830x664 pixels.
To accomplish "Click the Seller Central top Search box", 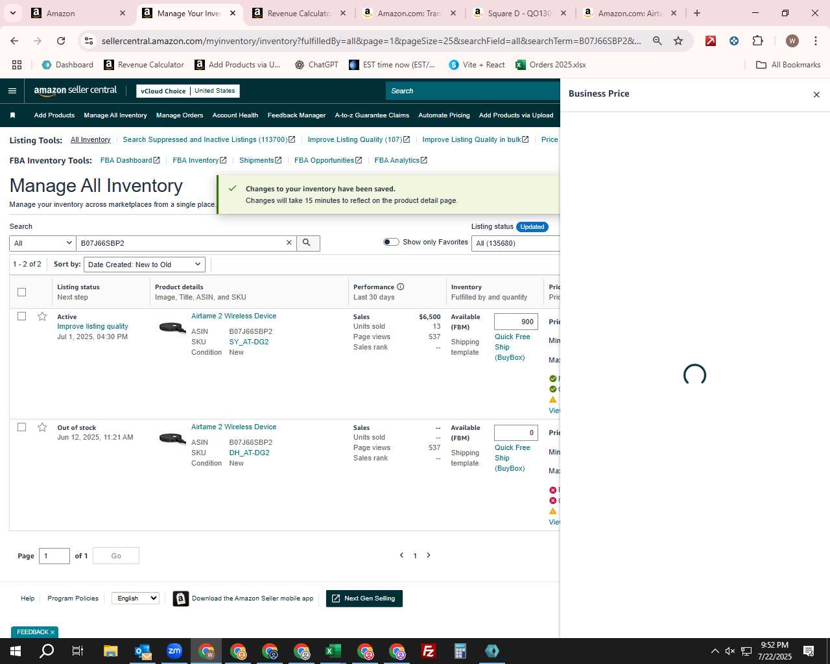I will point(473,91).
